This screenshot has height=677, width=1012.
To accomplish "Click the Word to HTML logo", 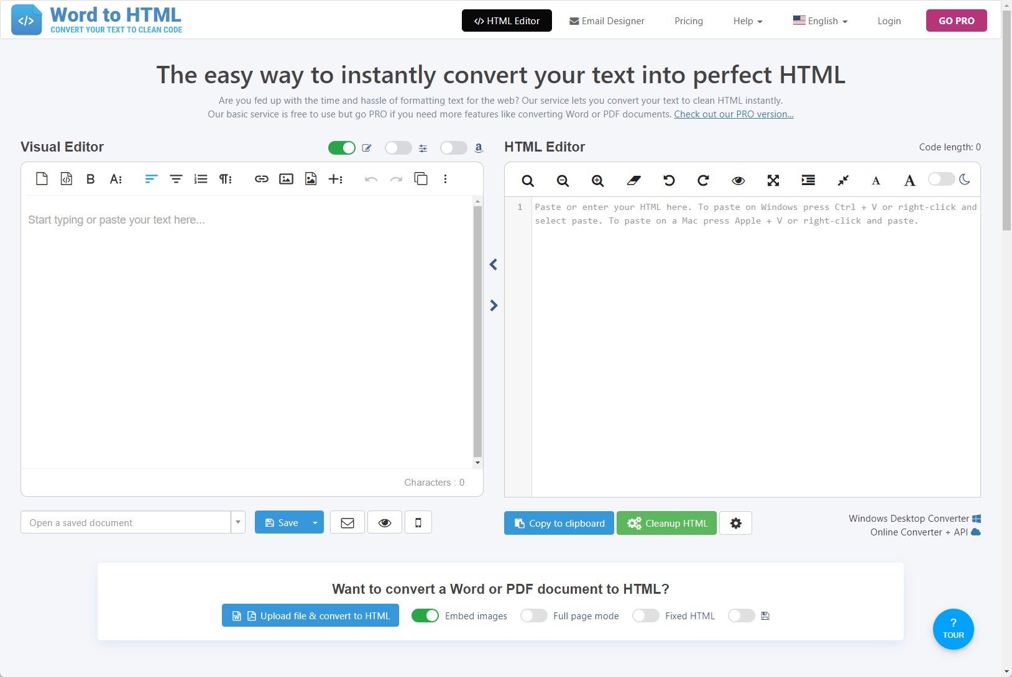I will (x=97, y=20).
